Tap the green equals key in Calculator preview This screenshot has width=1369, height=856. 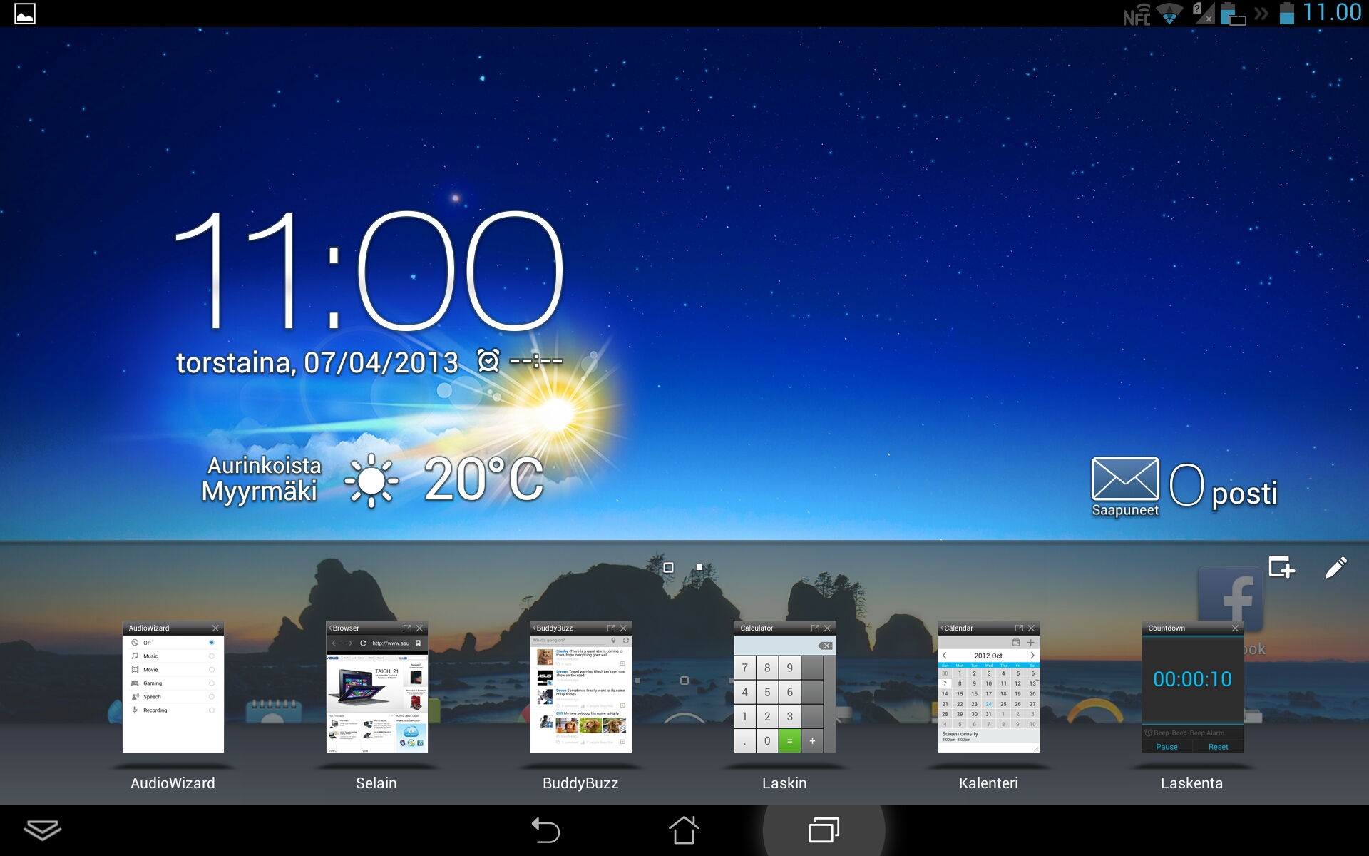[789, 741]
